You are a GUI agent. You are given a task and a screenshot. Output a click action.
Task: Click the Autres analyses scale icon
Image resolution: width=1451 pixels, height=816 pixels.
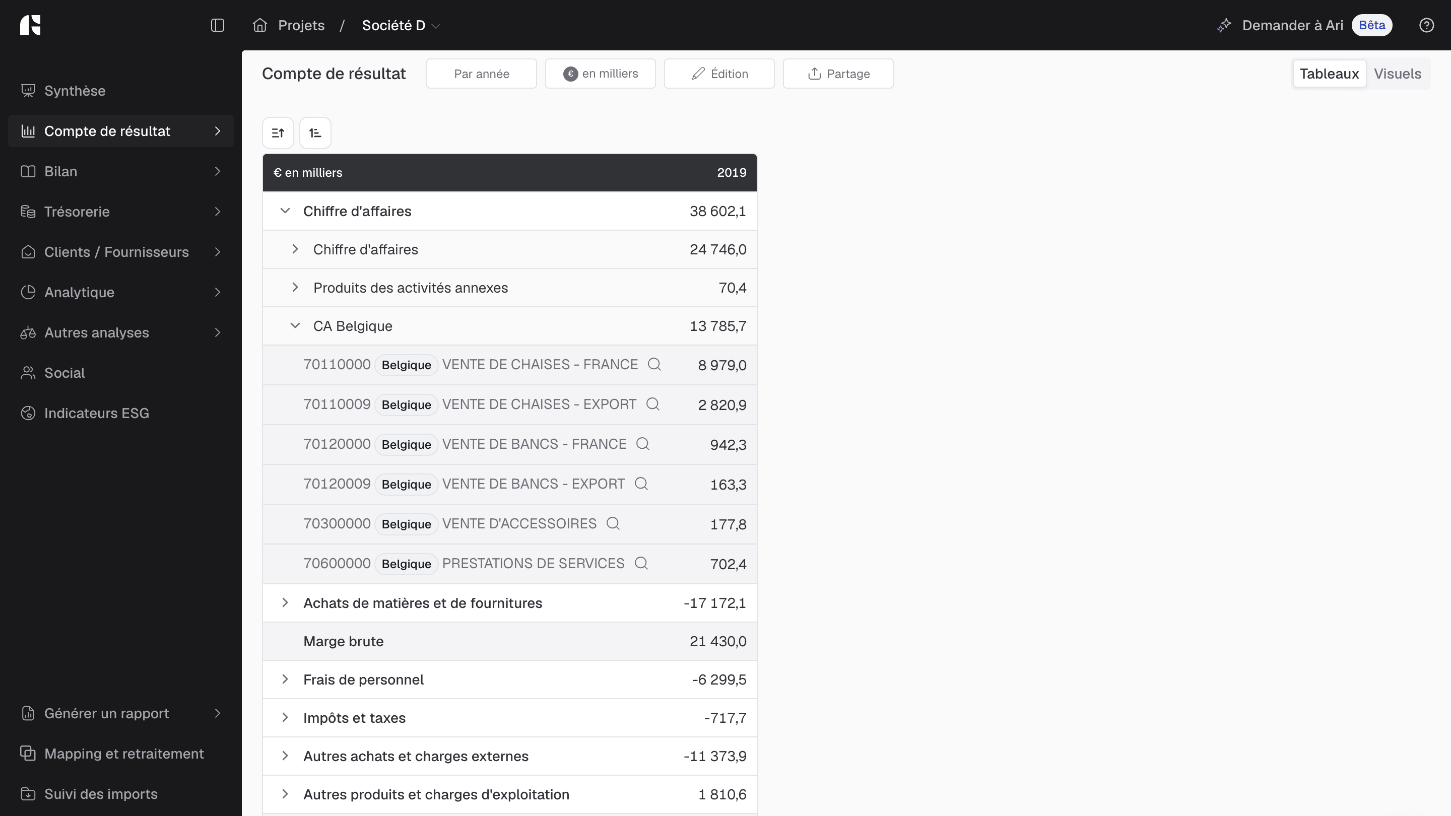[28, 333]
